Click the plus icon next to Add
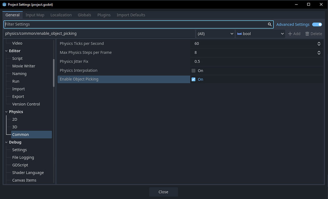The width and height of the screenshot is (328, 199). point(290,33)
